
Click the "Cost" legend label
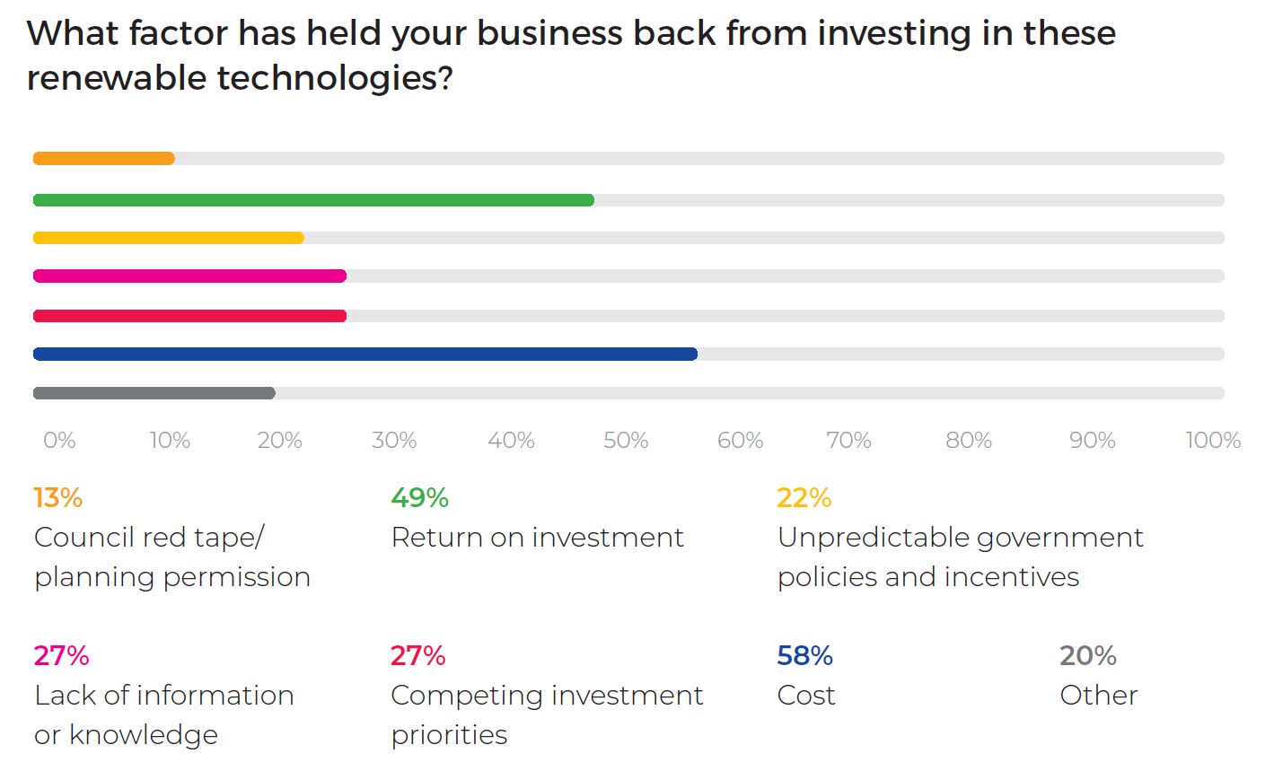pyautogui.click(x=806, y=696)
